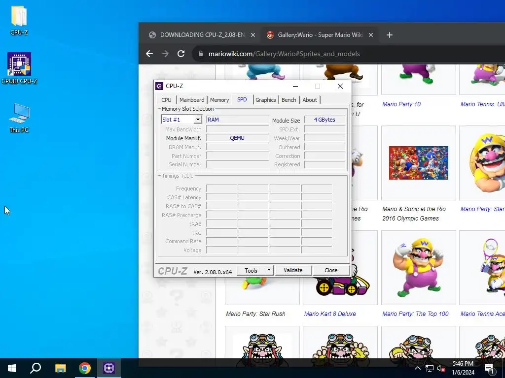This screenshot has width=505, height=378.
Task: Focus the mariowiki.com address bar
Action: click(x=350, y=54)
